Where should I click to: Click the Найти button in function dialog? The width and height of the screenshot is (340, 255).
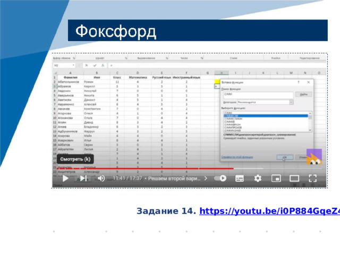coord(303,95)
